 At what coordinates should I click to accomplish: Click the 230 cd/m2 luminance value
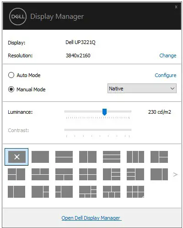160,112
